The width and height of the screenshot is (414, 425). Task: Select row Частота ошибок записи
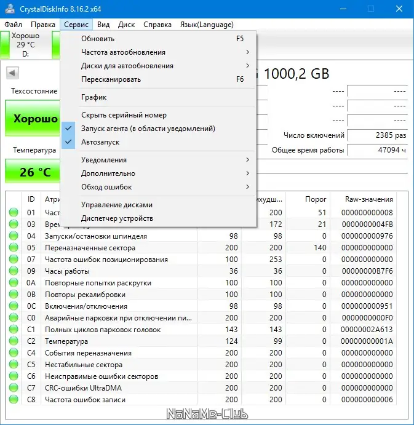[201, 399]
